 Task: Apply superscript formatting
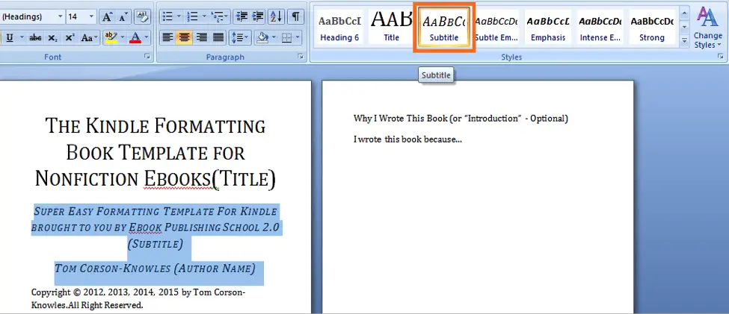(70, 37)
